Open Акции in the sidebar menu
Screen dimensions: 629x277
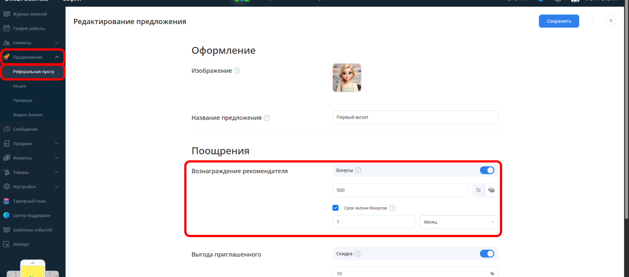point(20,86)
